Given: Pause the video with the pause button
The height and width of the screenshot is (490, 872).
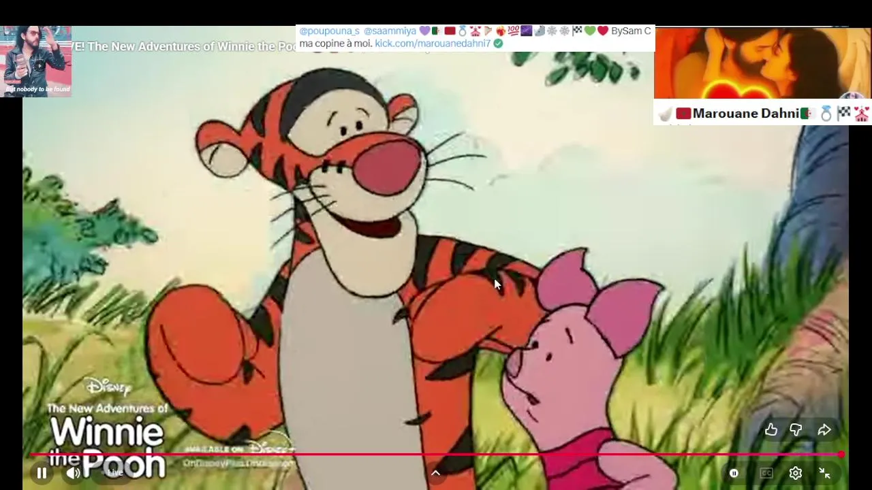Looking at the screenshot, I should coord(42,473).
